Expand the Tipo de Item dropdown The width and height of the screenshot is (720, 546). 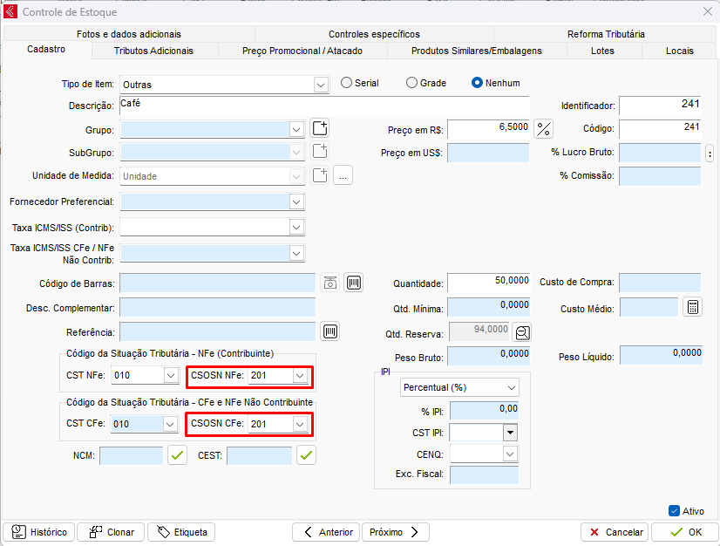click(321, 85)
